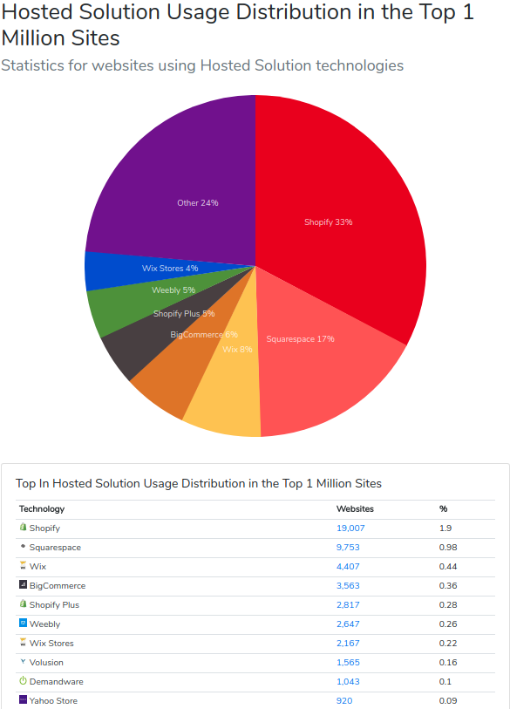Click the 0.26 percentage cell

tap(448, 624)
